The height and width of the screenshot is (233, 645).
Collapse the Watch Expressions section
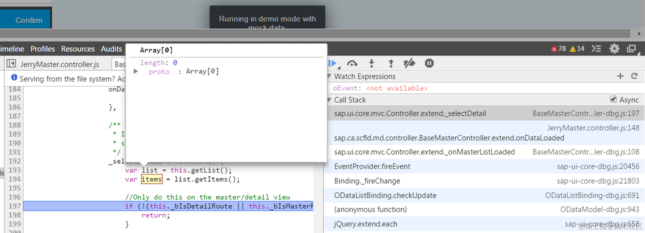(329, 76)
